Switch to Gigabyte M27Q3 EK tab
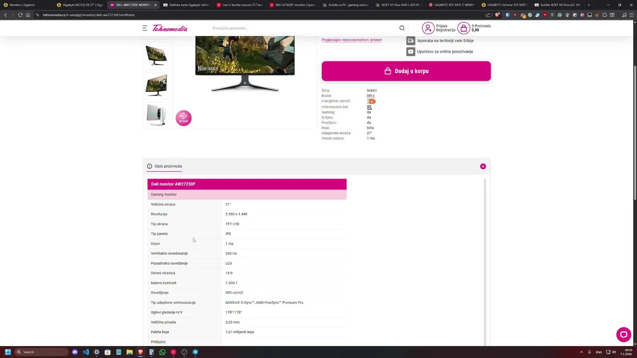Image resolution: width=637 pixels, height=358 pixels. point(80,5)
